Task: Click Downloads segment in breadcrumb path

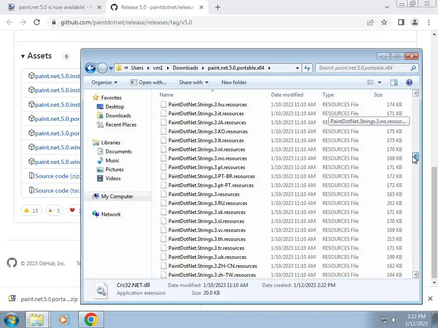Action: [x=185, y=68]
